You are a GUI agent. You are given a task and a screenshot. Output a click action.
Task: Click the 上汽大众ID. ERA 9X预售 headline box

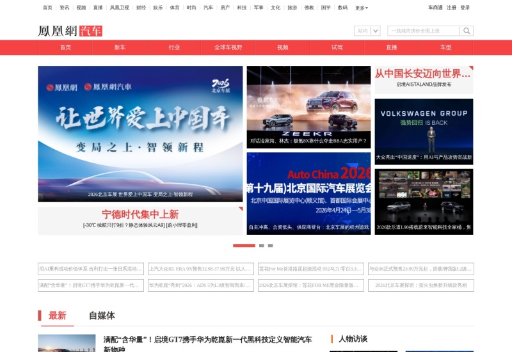coord(201,269)
